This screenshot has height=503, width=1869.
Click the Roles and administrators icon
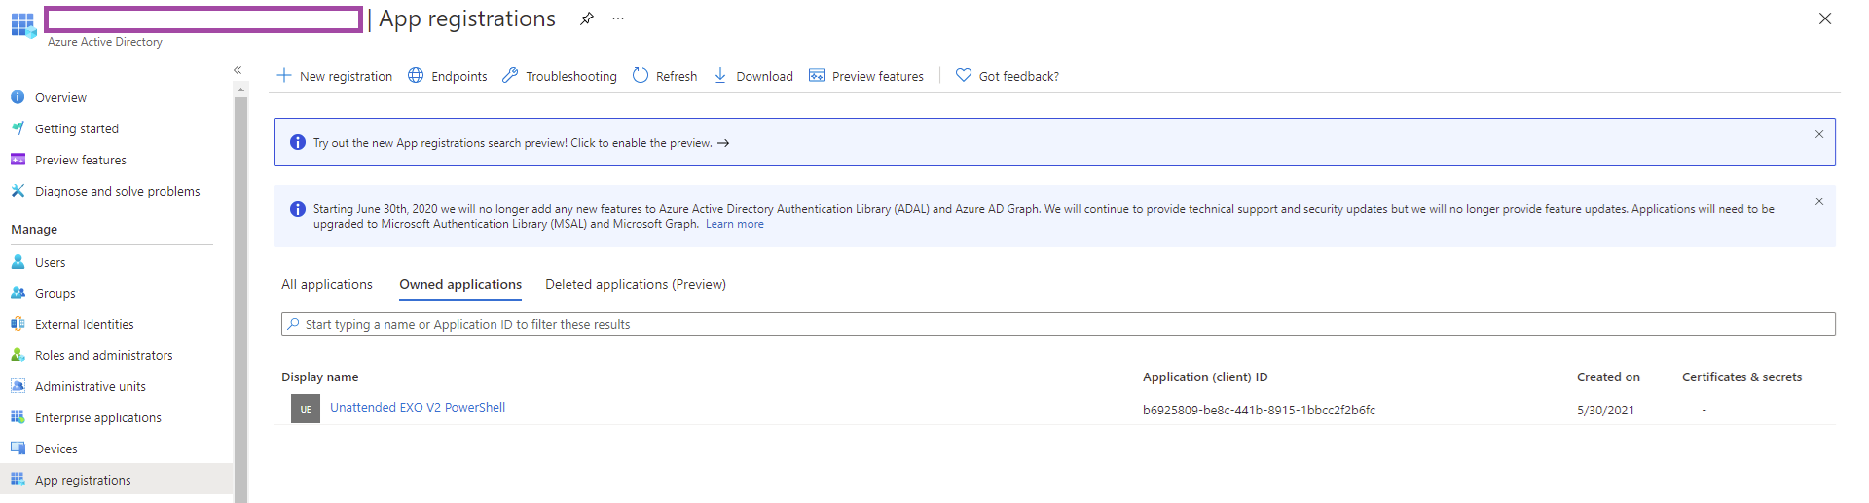pyautogui.click(x=18, y=355)
